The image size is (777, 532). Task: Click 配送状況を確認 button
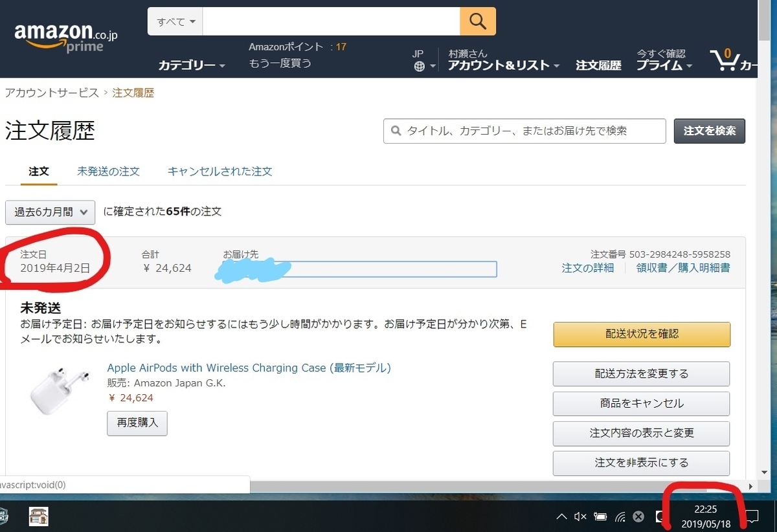642,335
